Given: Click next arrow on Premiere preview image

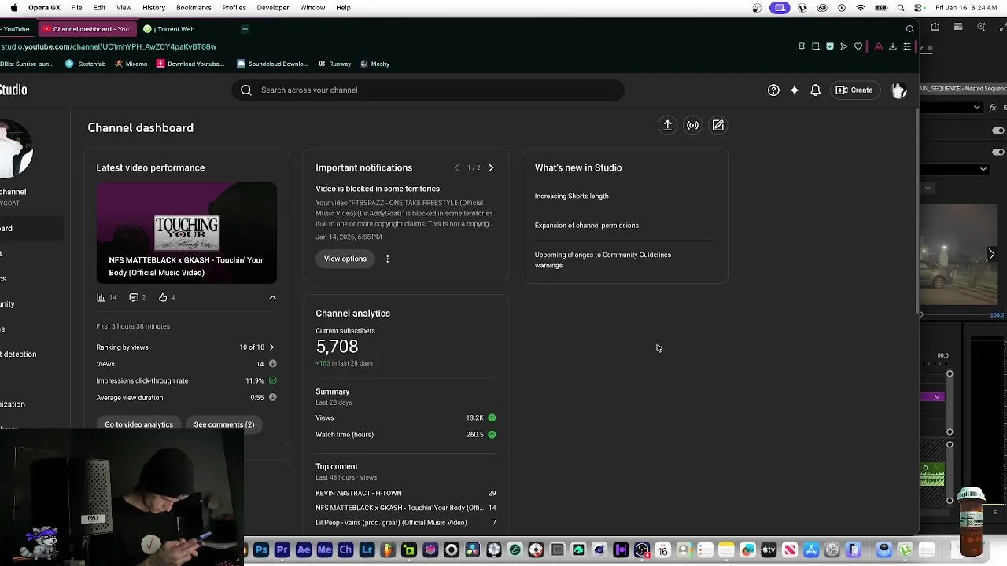Looking at the screenshot, I should coord(991,254).
